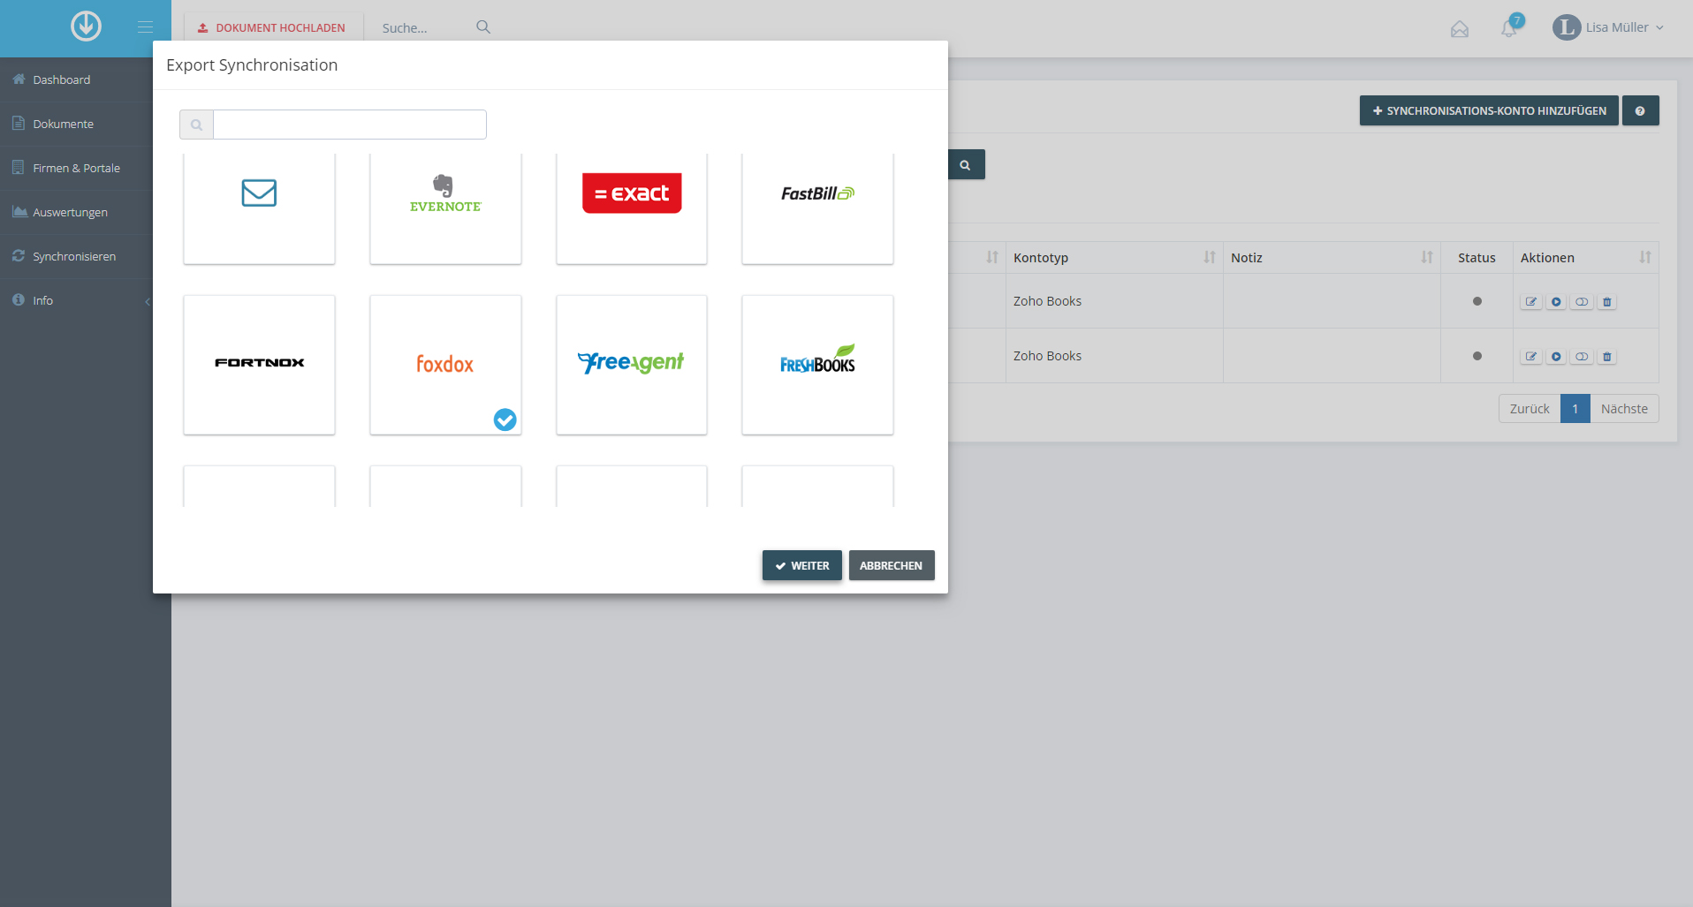Select the Evernote export tile
The image size is (1693, 907).
[445, 207]
